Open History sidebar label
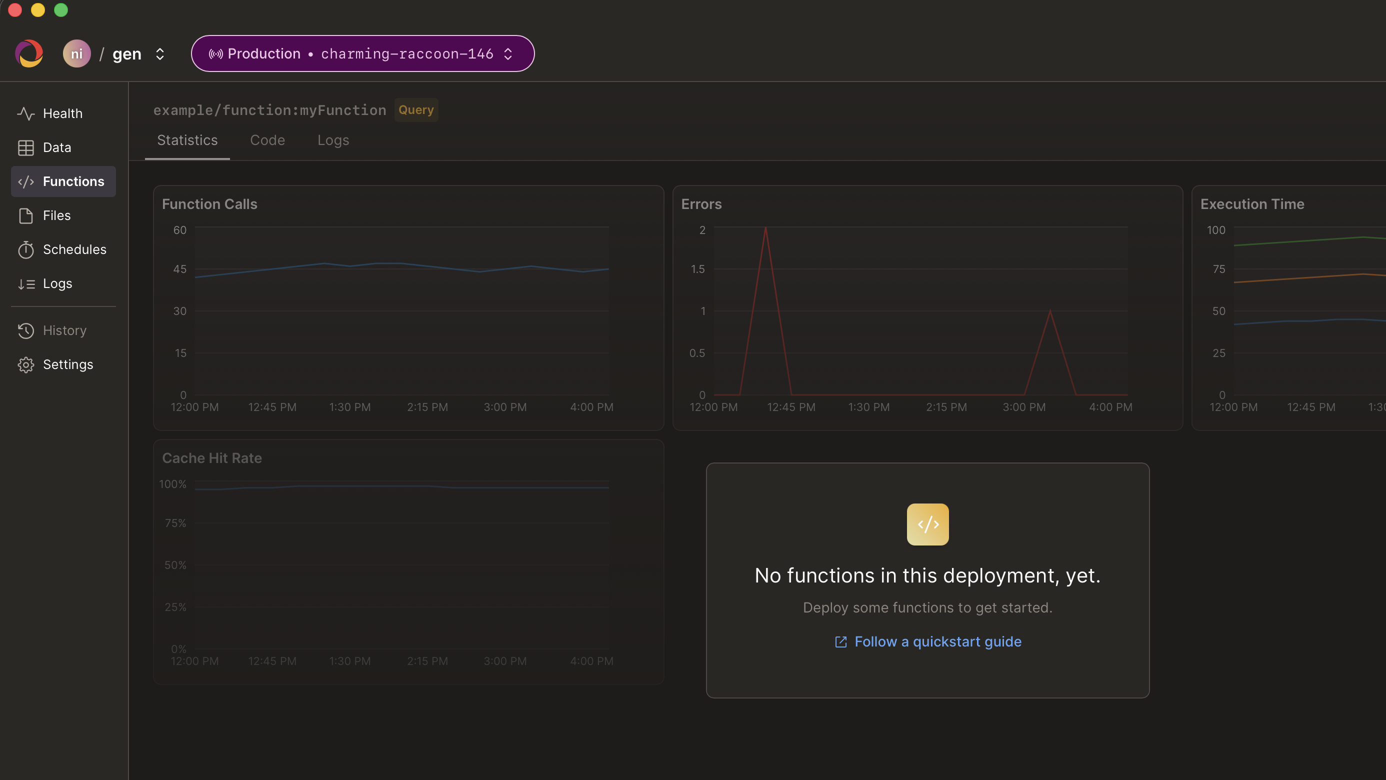This screenshot has width=1386, height=780. 64,330
